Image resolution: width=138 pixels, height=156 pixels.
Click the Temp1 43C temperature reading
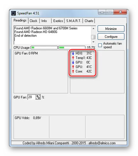(x=84, y=58)
